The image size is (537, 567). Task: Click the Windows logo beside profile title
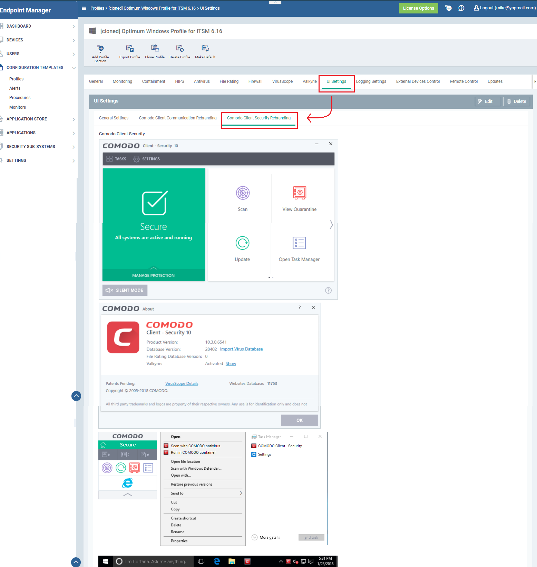point(92,31)
